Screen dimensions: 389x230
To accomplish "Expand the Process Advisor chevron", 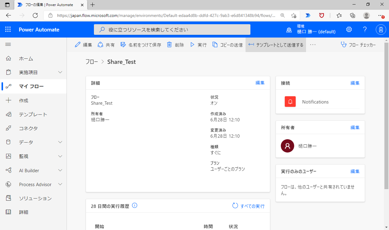I will 60,184.
